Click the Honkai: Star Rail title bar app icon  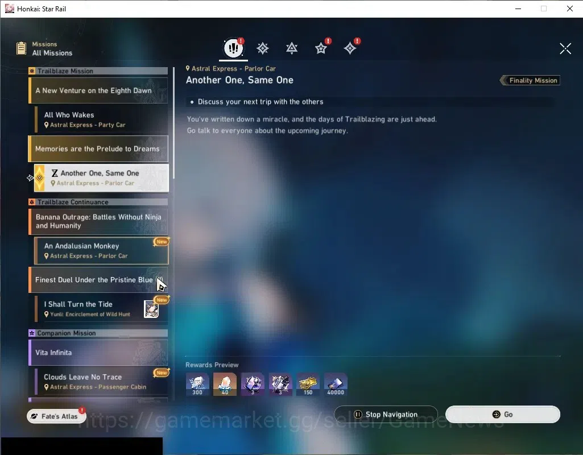[9, 9]
